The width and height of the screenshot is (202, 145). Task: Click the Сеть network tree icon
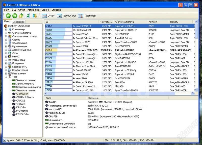pos(10,53)
